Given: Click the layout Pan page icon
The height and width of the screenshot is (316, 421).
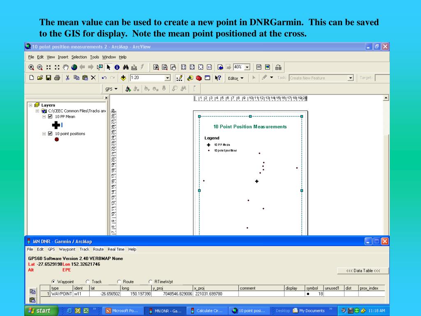Looking at the screenshot, I should (x=173, y=67).
